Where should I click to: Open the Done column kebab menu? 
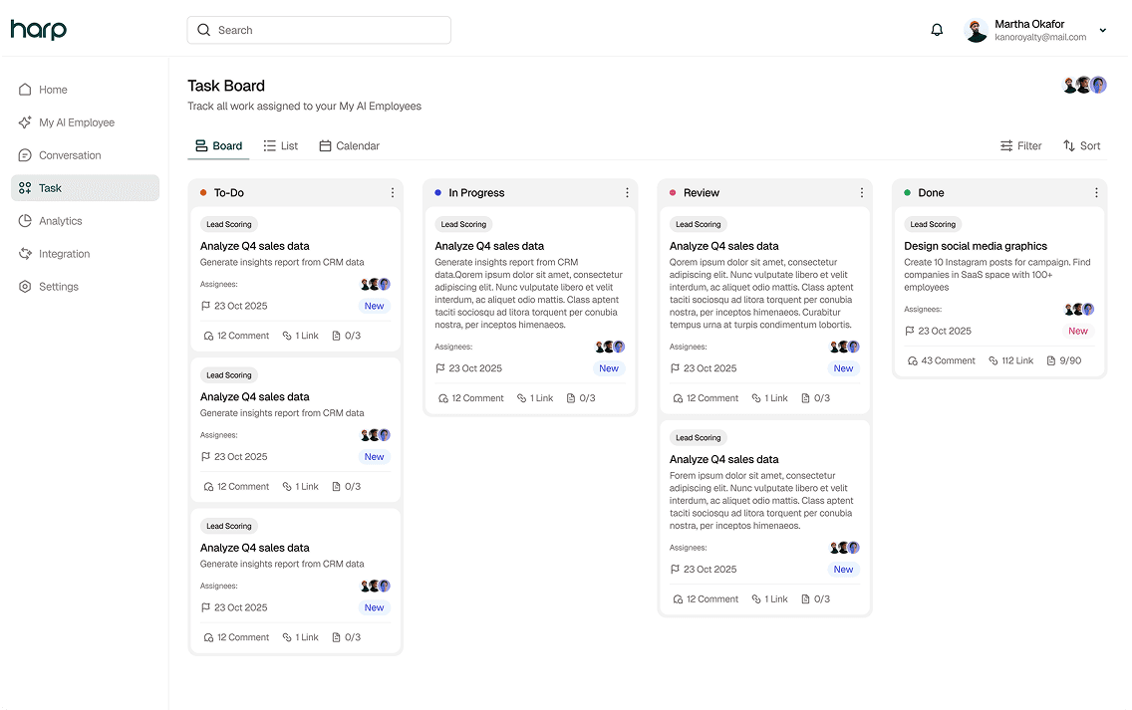pyautogui.click(x=1096, y=192)
